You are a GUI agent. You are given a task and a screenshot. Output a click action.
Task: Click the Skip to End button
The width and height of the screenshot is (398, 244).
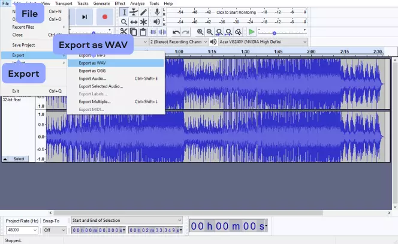(85, 17)
